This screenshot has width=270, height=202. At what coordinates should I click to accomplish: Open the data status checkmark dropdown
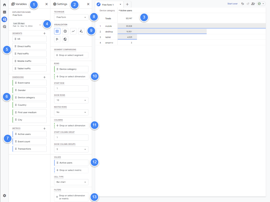(x=261, y=4)
